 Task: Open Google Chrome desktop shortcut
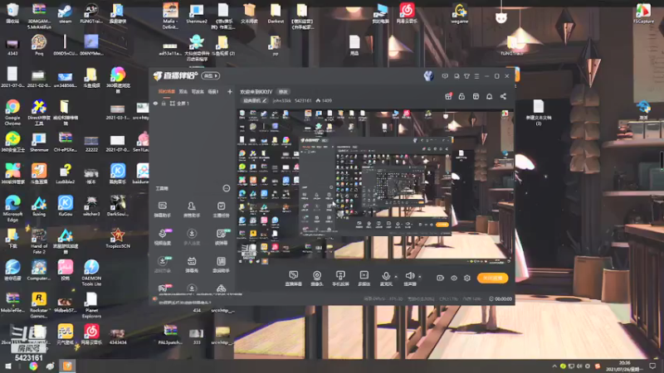12,113
